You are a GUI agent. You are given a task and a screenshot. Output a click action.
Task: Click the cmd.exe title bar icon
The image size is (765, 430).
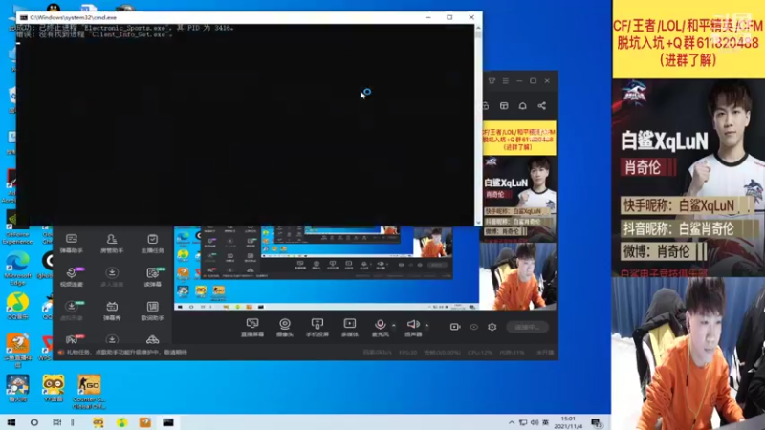coord(23,17)
